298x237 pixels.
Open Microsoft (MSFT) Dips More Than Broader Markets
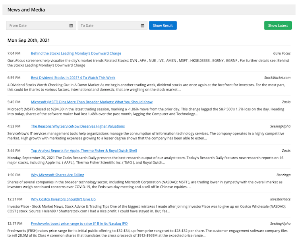coord(91,102)
